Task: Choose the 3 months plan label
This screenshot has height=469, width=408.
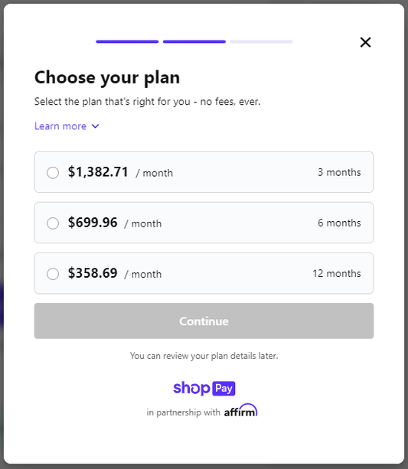Action: point(339,172)
